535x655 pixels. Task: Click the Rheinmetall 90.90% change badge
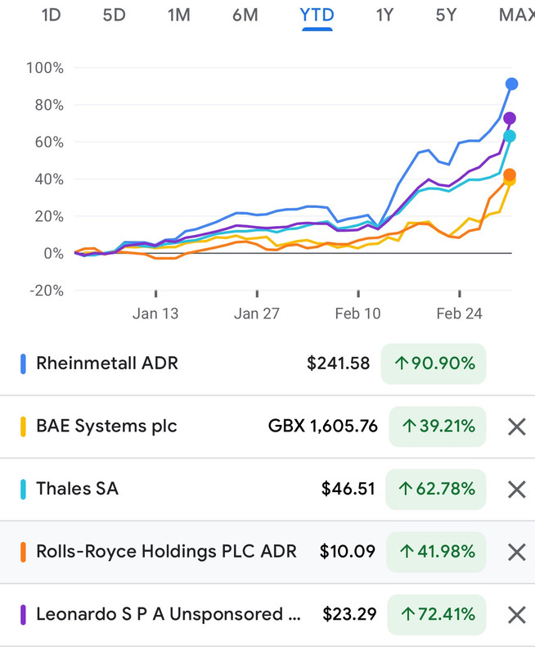click(434, 364)
